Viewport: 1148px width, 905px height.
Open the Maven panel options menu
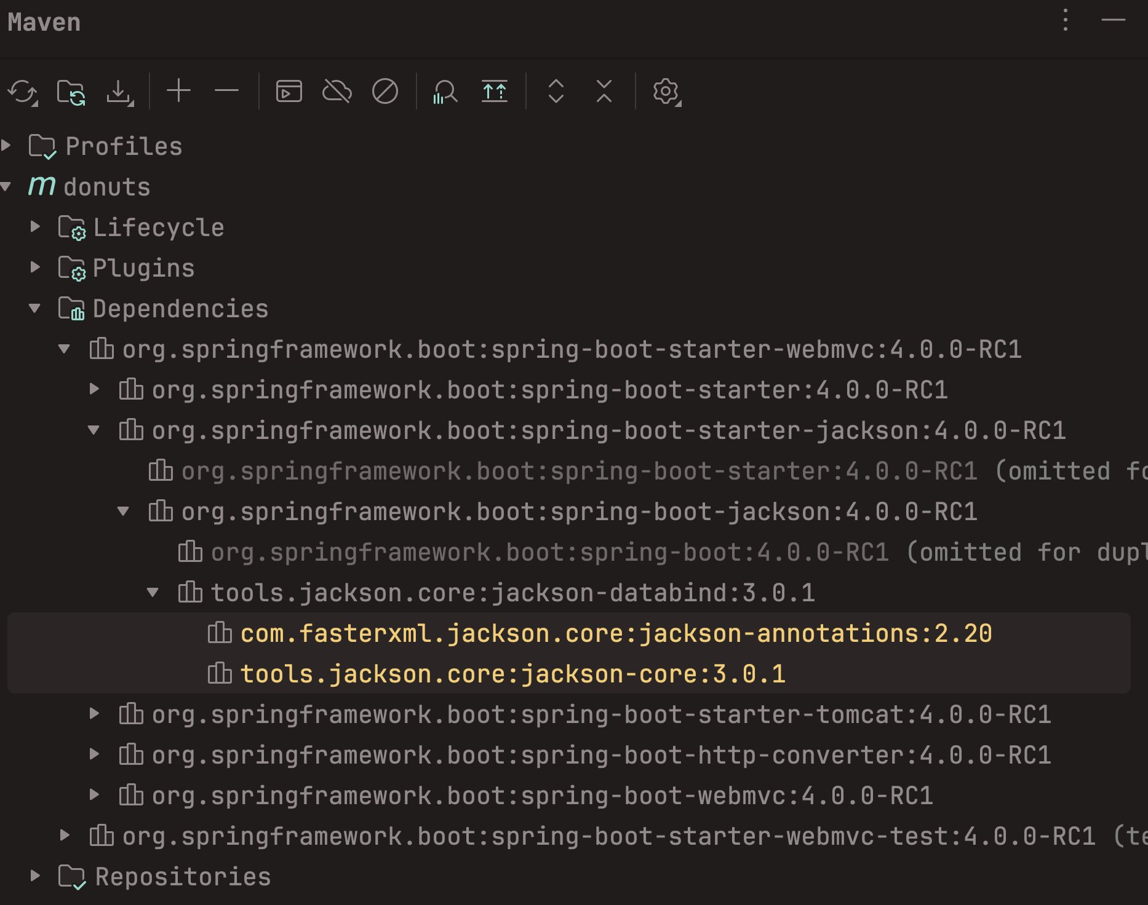point(1066,20)
